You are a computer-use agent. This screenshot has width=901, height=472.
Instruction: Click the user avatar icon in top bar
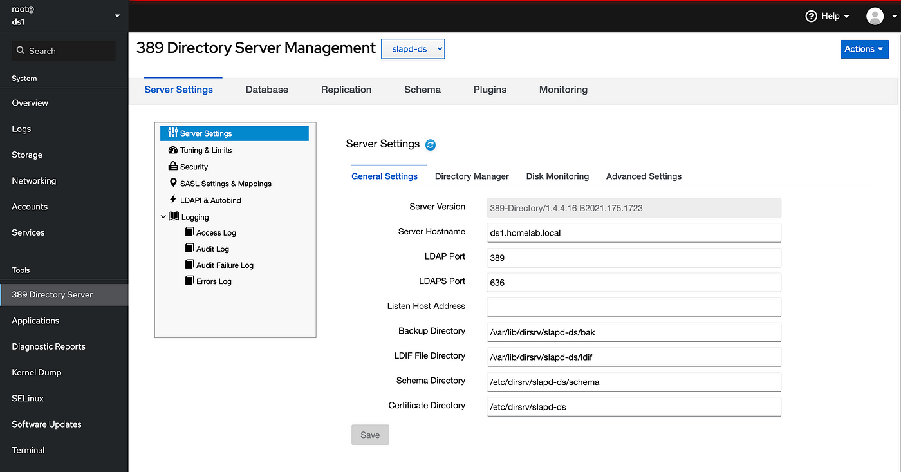click(x=875, y=16)
